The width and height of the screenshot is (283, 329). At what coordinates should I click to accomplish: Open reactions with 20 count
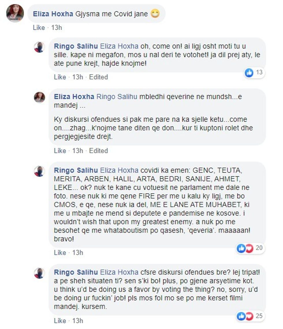[250, 248]
